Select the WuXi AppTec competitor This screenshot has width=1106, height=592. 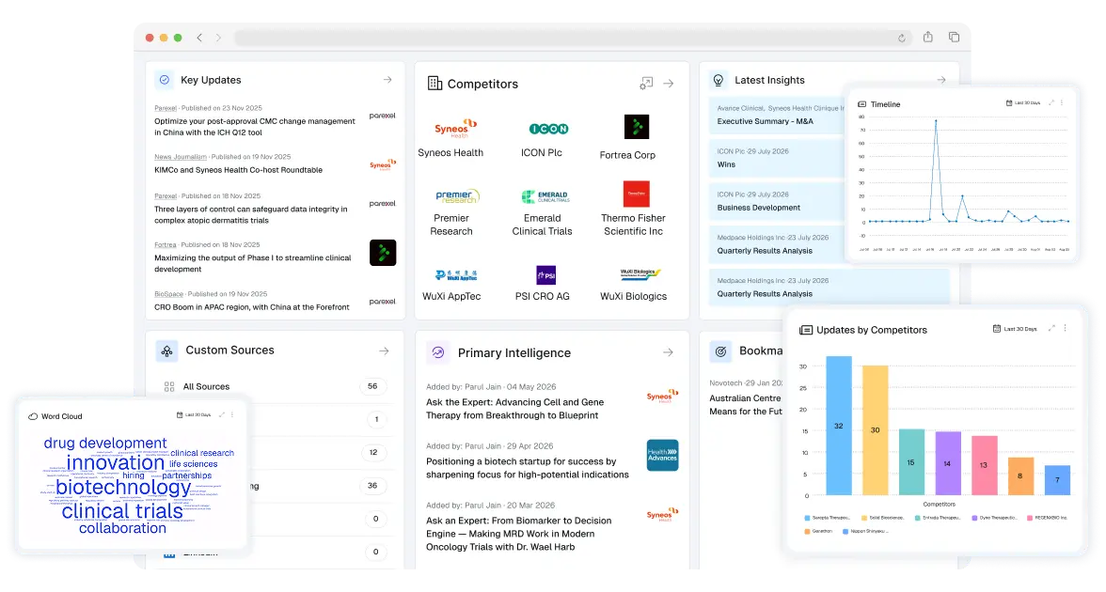(x=452, y=285)
